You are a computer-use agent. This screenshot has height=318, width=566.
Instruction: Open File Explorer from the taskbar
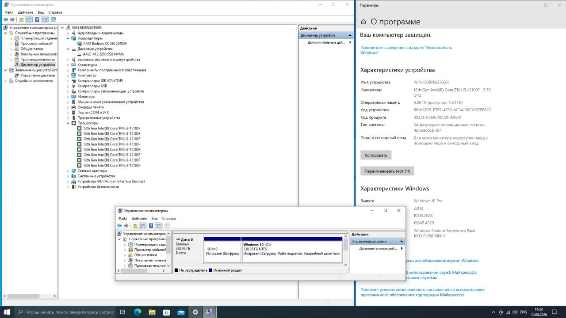(x=152, y=312)
